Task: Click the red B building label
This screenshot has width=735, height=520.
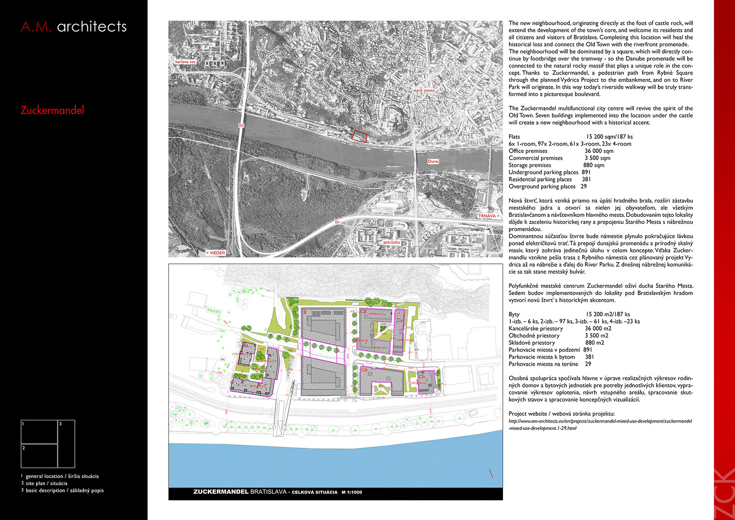Action: [x=305, y=312]
